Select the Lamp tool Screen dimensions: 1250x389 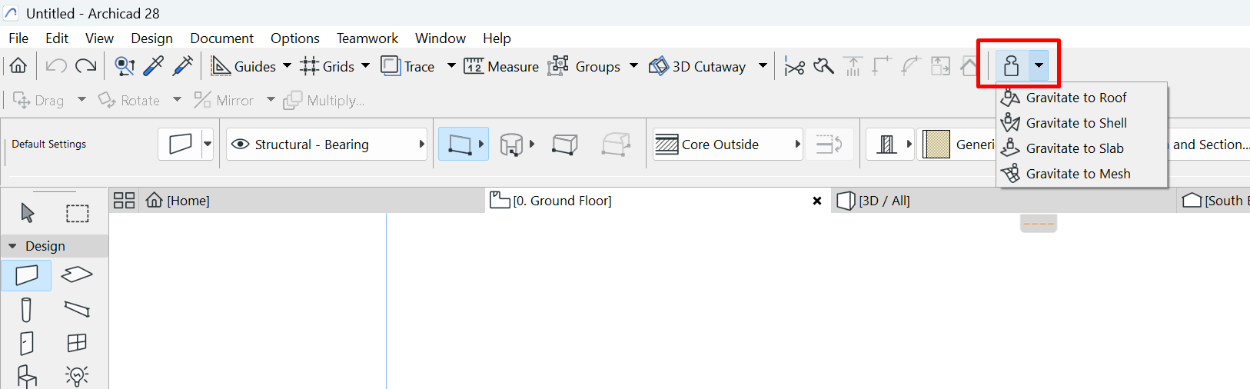[77, 376]
